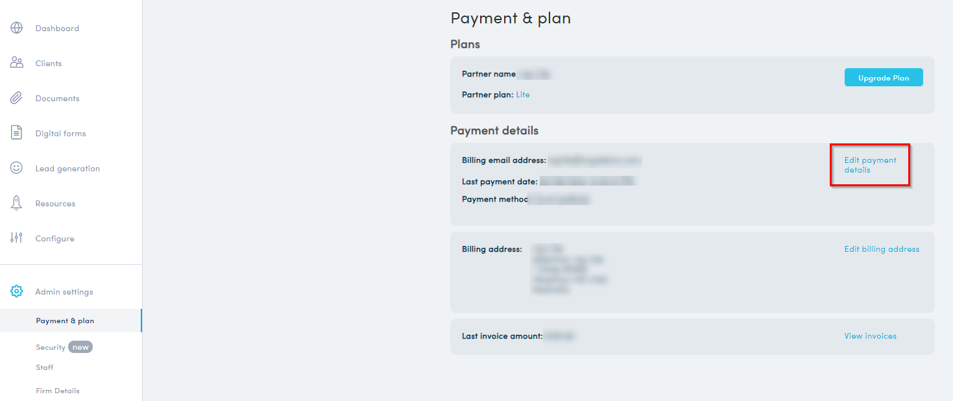Image resolution: width=953 pixels, height=401 pixels.
Task: Open the Staff admin page
Action: point(45,367)
